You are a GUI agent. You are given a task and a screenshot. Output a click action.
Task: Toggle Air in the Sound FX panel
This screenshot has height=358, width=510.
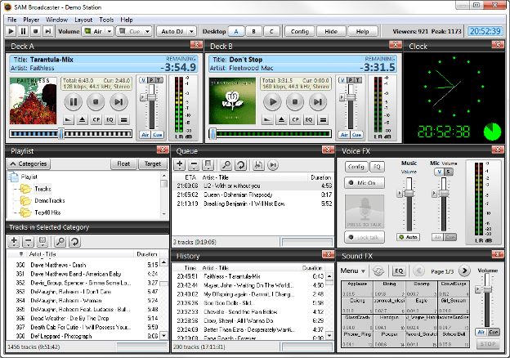[481, 332]
